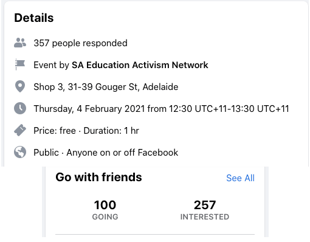Click Public Anyone on or off Facebook text

click(106, 153)
